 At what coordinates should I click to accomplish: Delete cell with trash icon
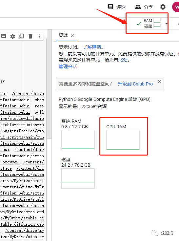pyautogui.click(x=30, y=36)
